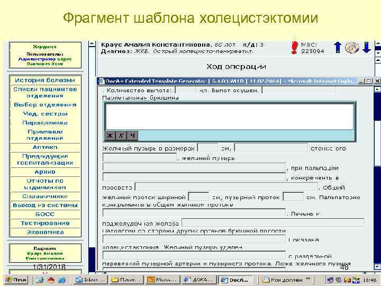Open the БОСС menu item

[45, 215]
